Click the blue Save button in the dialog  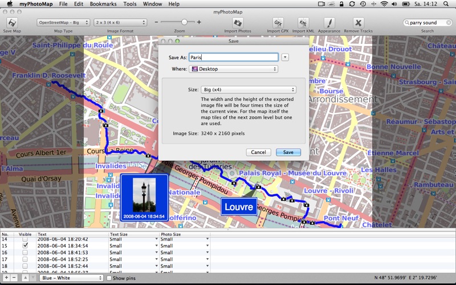tap(288, 152)
